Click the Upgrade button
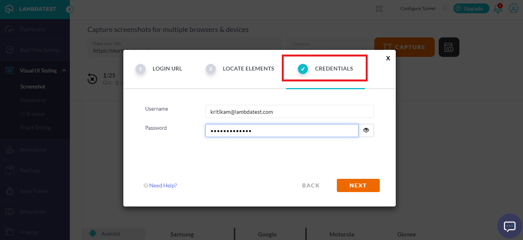Image resolution: width=523 pixels, height=240 pixels. pos(471,9)
